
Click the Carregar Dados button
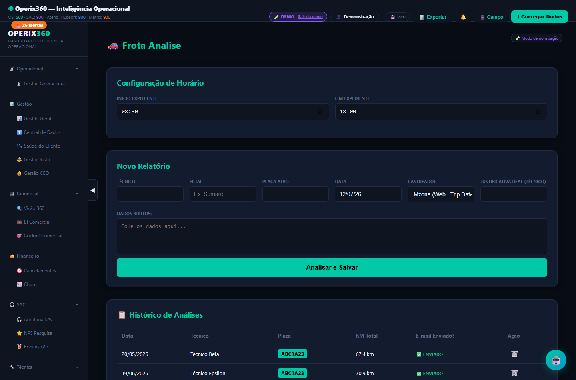coord(539,17)
